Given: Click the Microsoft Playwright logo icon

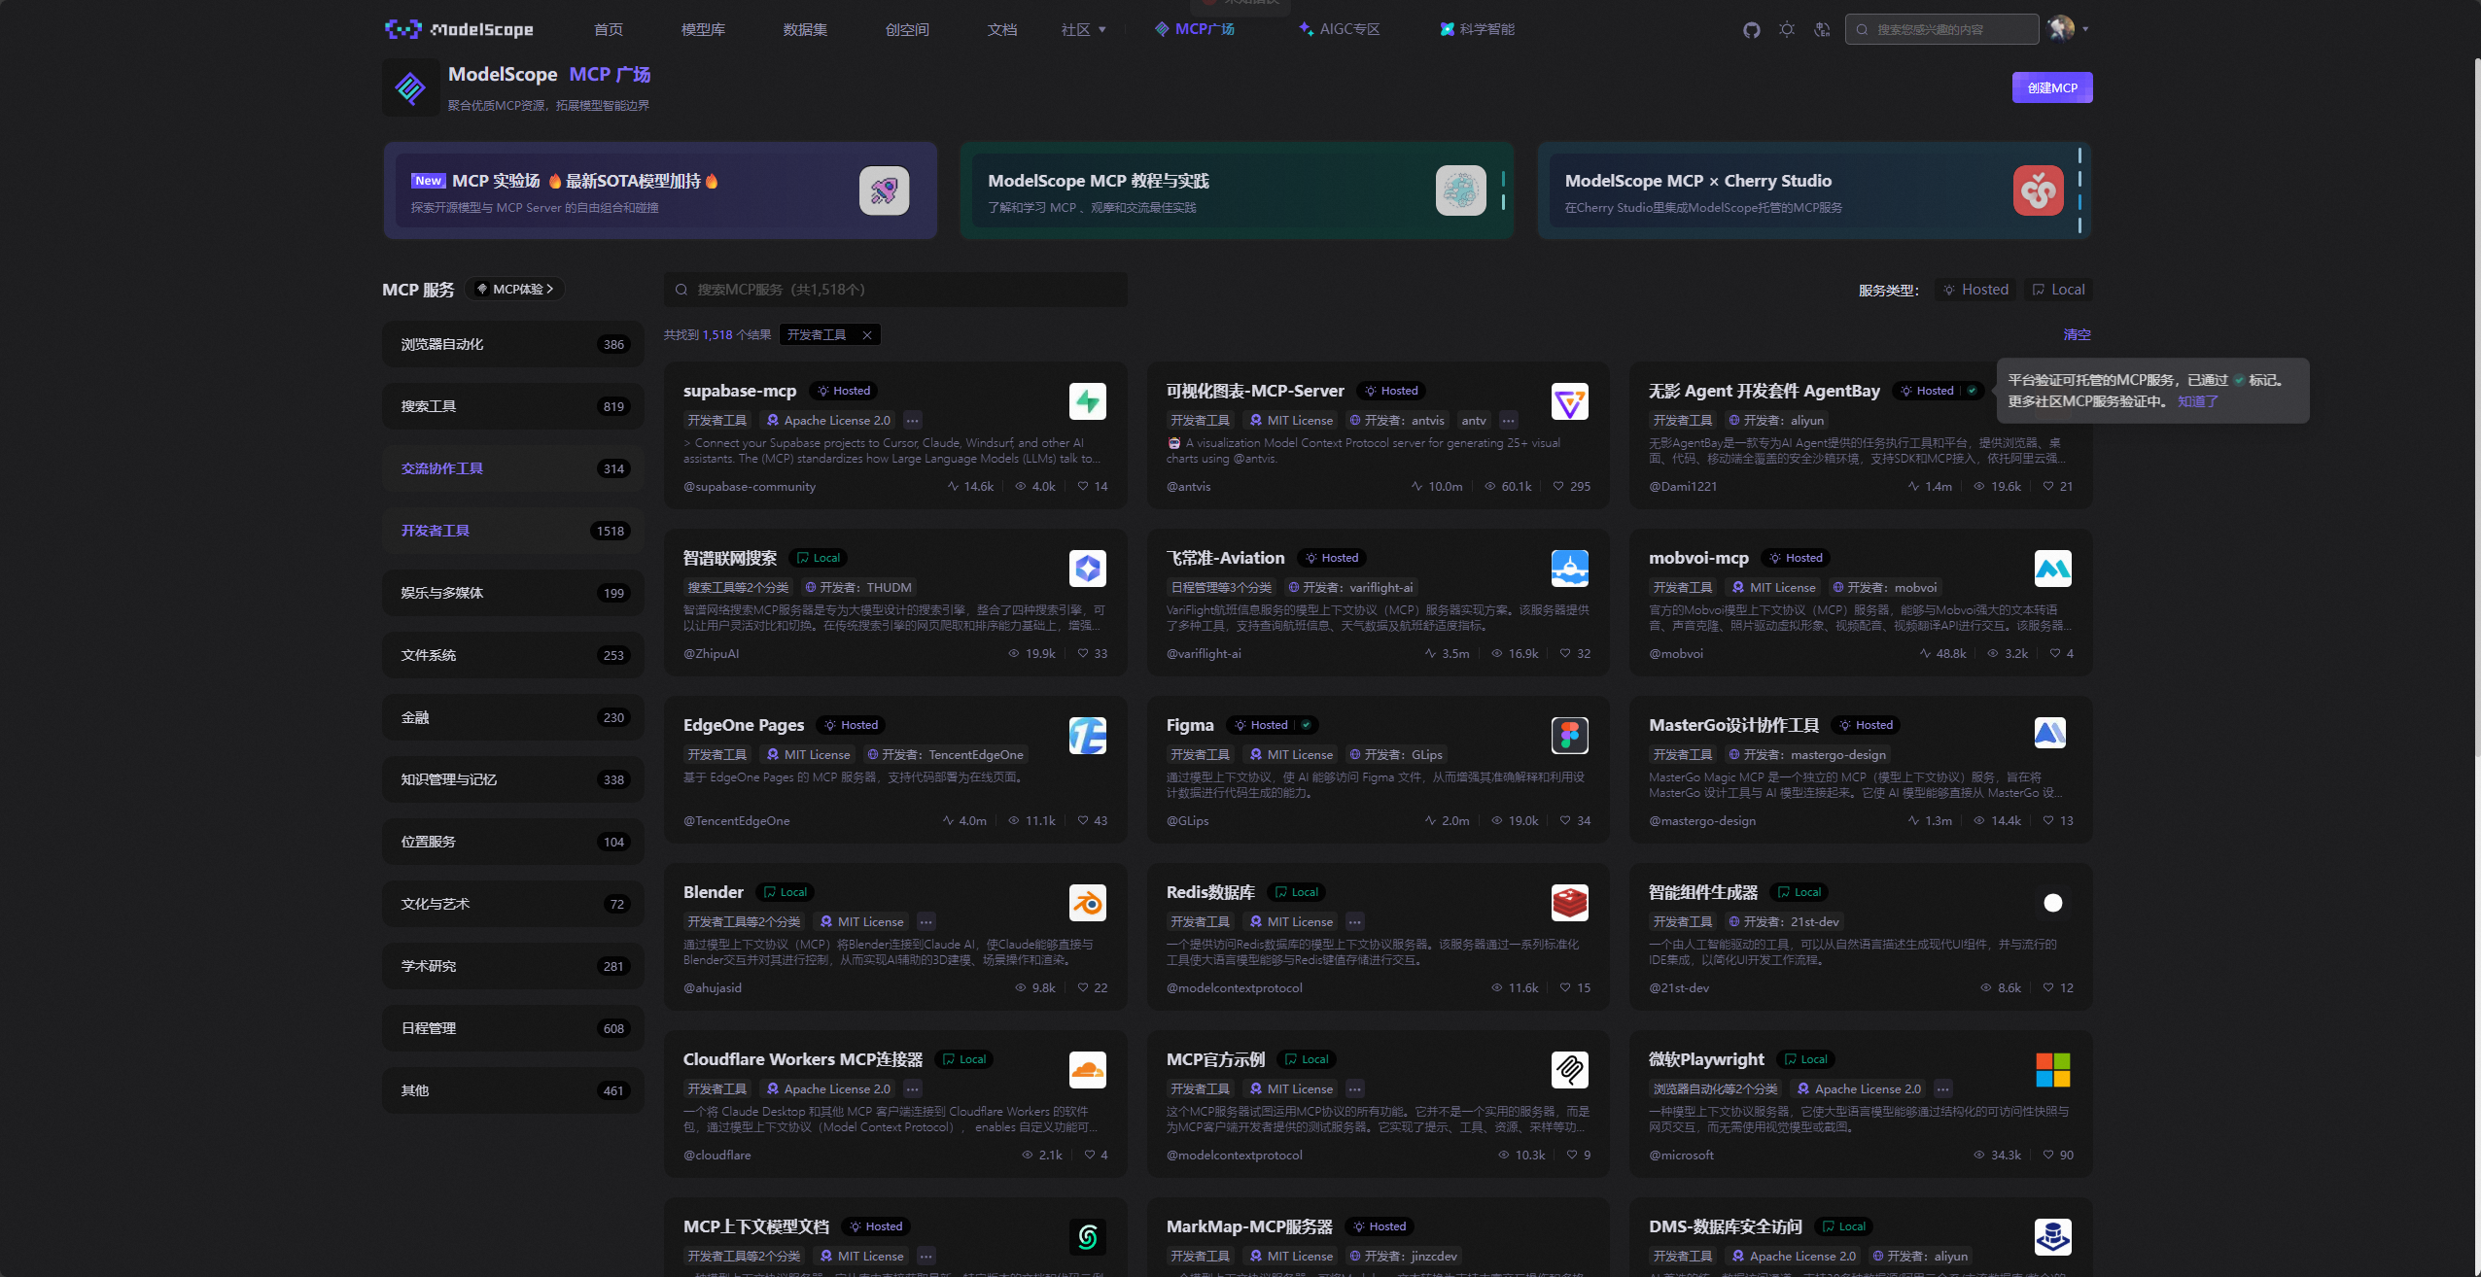Looking at the screenshot, I should (2052, 1070).
